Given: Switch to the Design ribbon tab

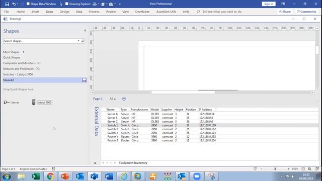Looking at the screenshot, I should (x=64, y=12).
